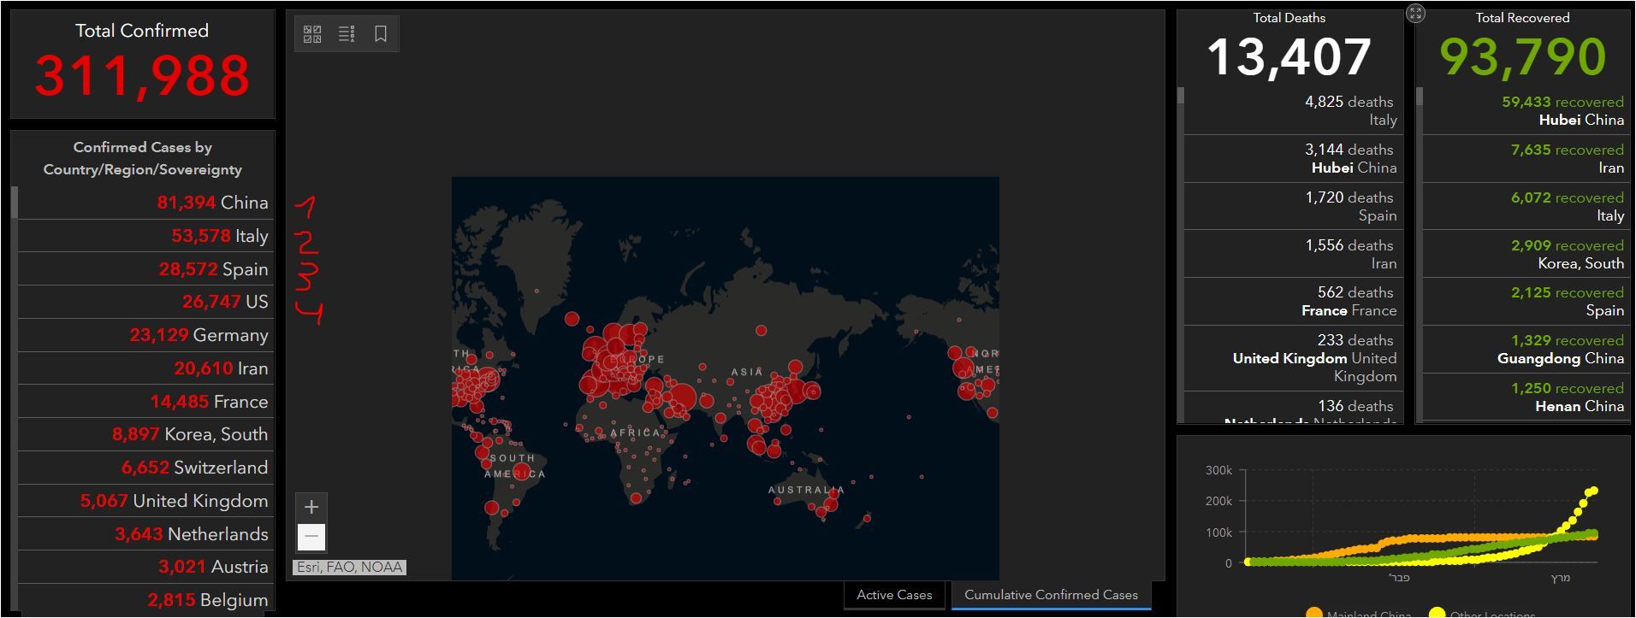Image resolution: width=1636 pixels, height=618 pixels.
Task: Click the Total Deaths 13,407 figure
Action: click(x=1289, y=57)
